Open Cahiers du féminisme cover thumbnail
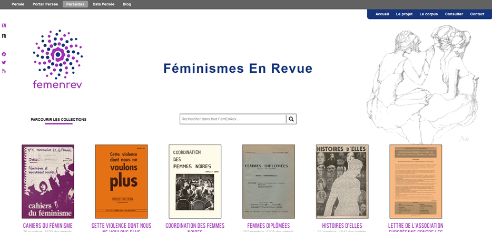Screen dimensions: 492x232 pyautogui.click(x=48, y=181)
